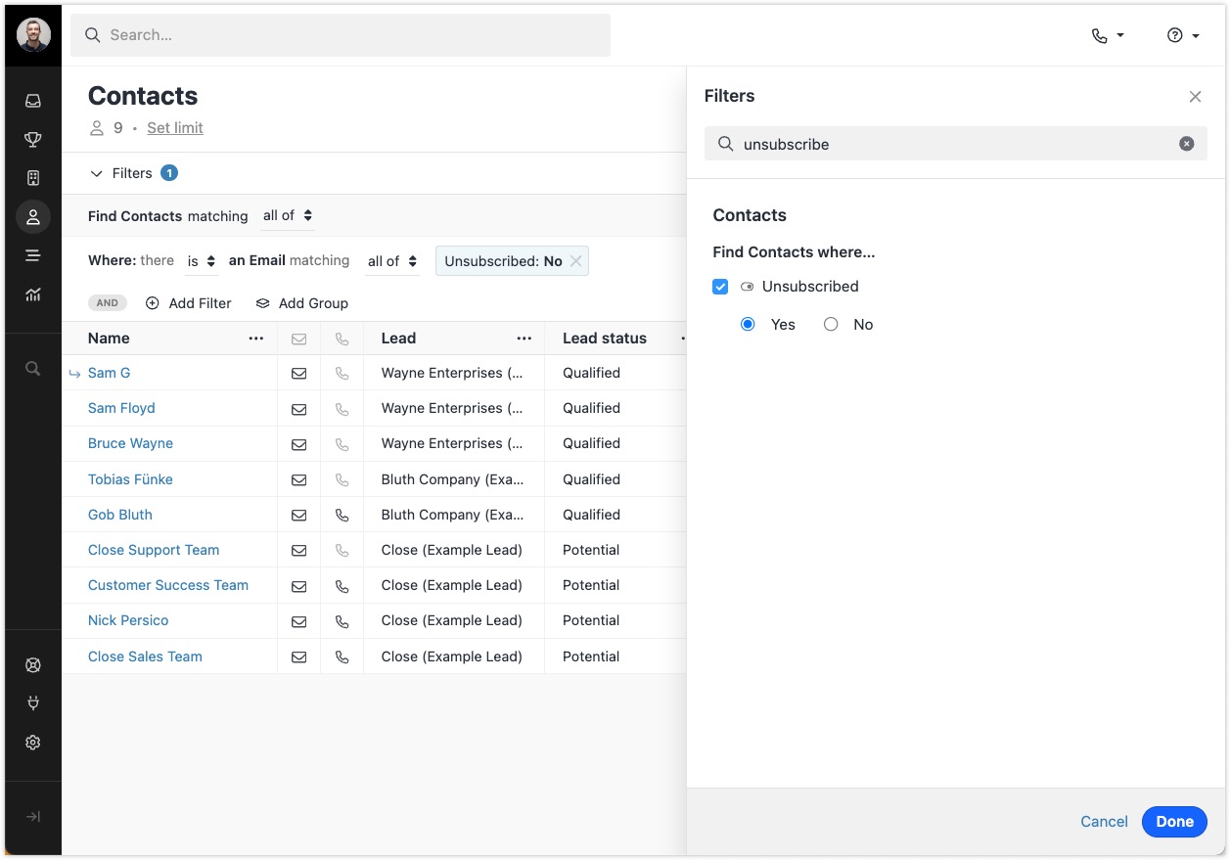Uncheck the Unsubscribed filter checkbox
This screenshot has width=1230, height=860.
(721, 287)
